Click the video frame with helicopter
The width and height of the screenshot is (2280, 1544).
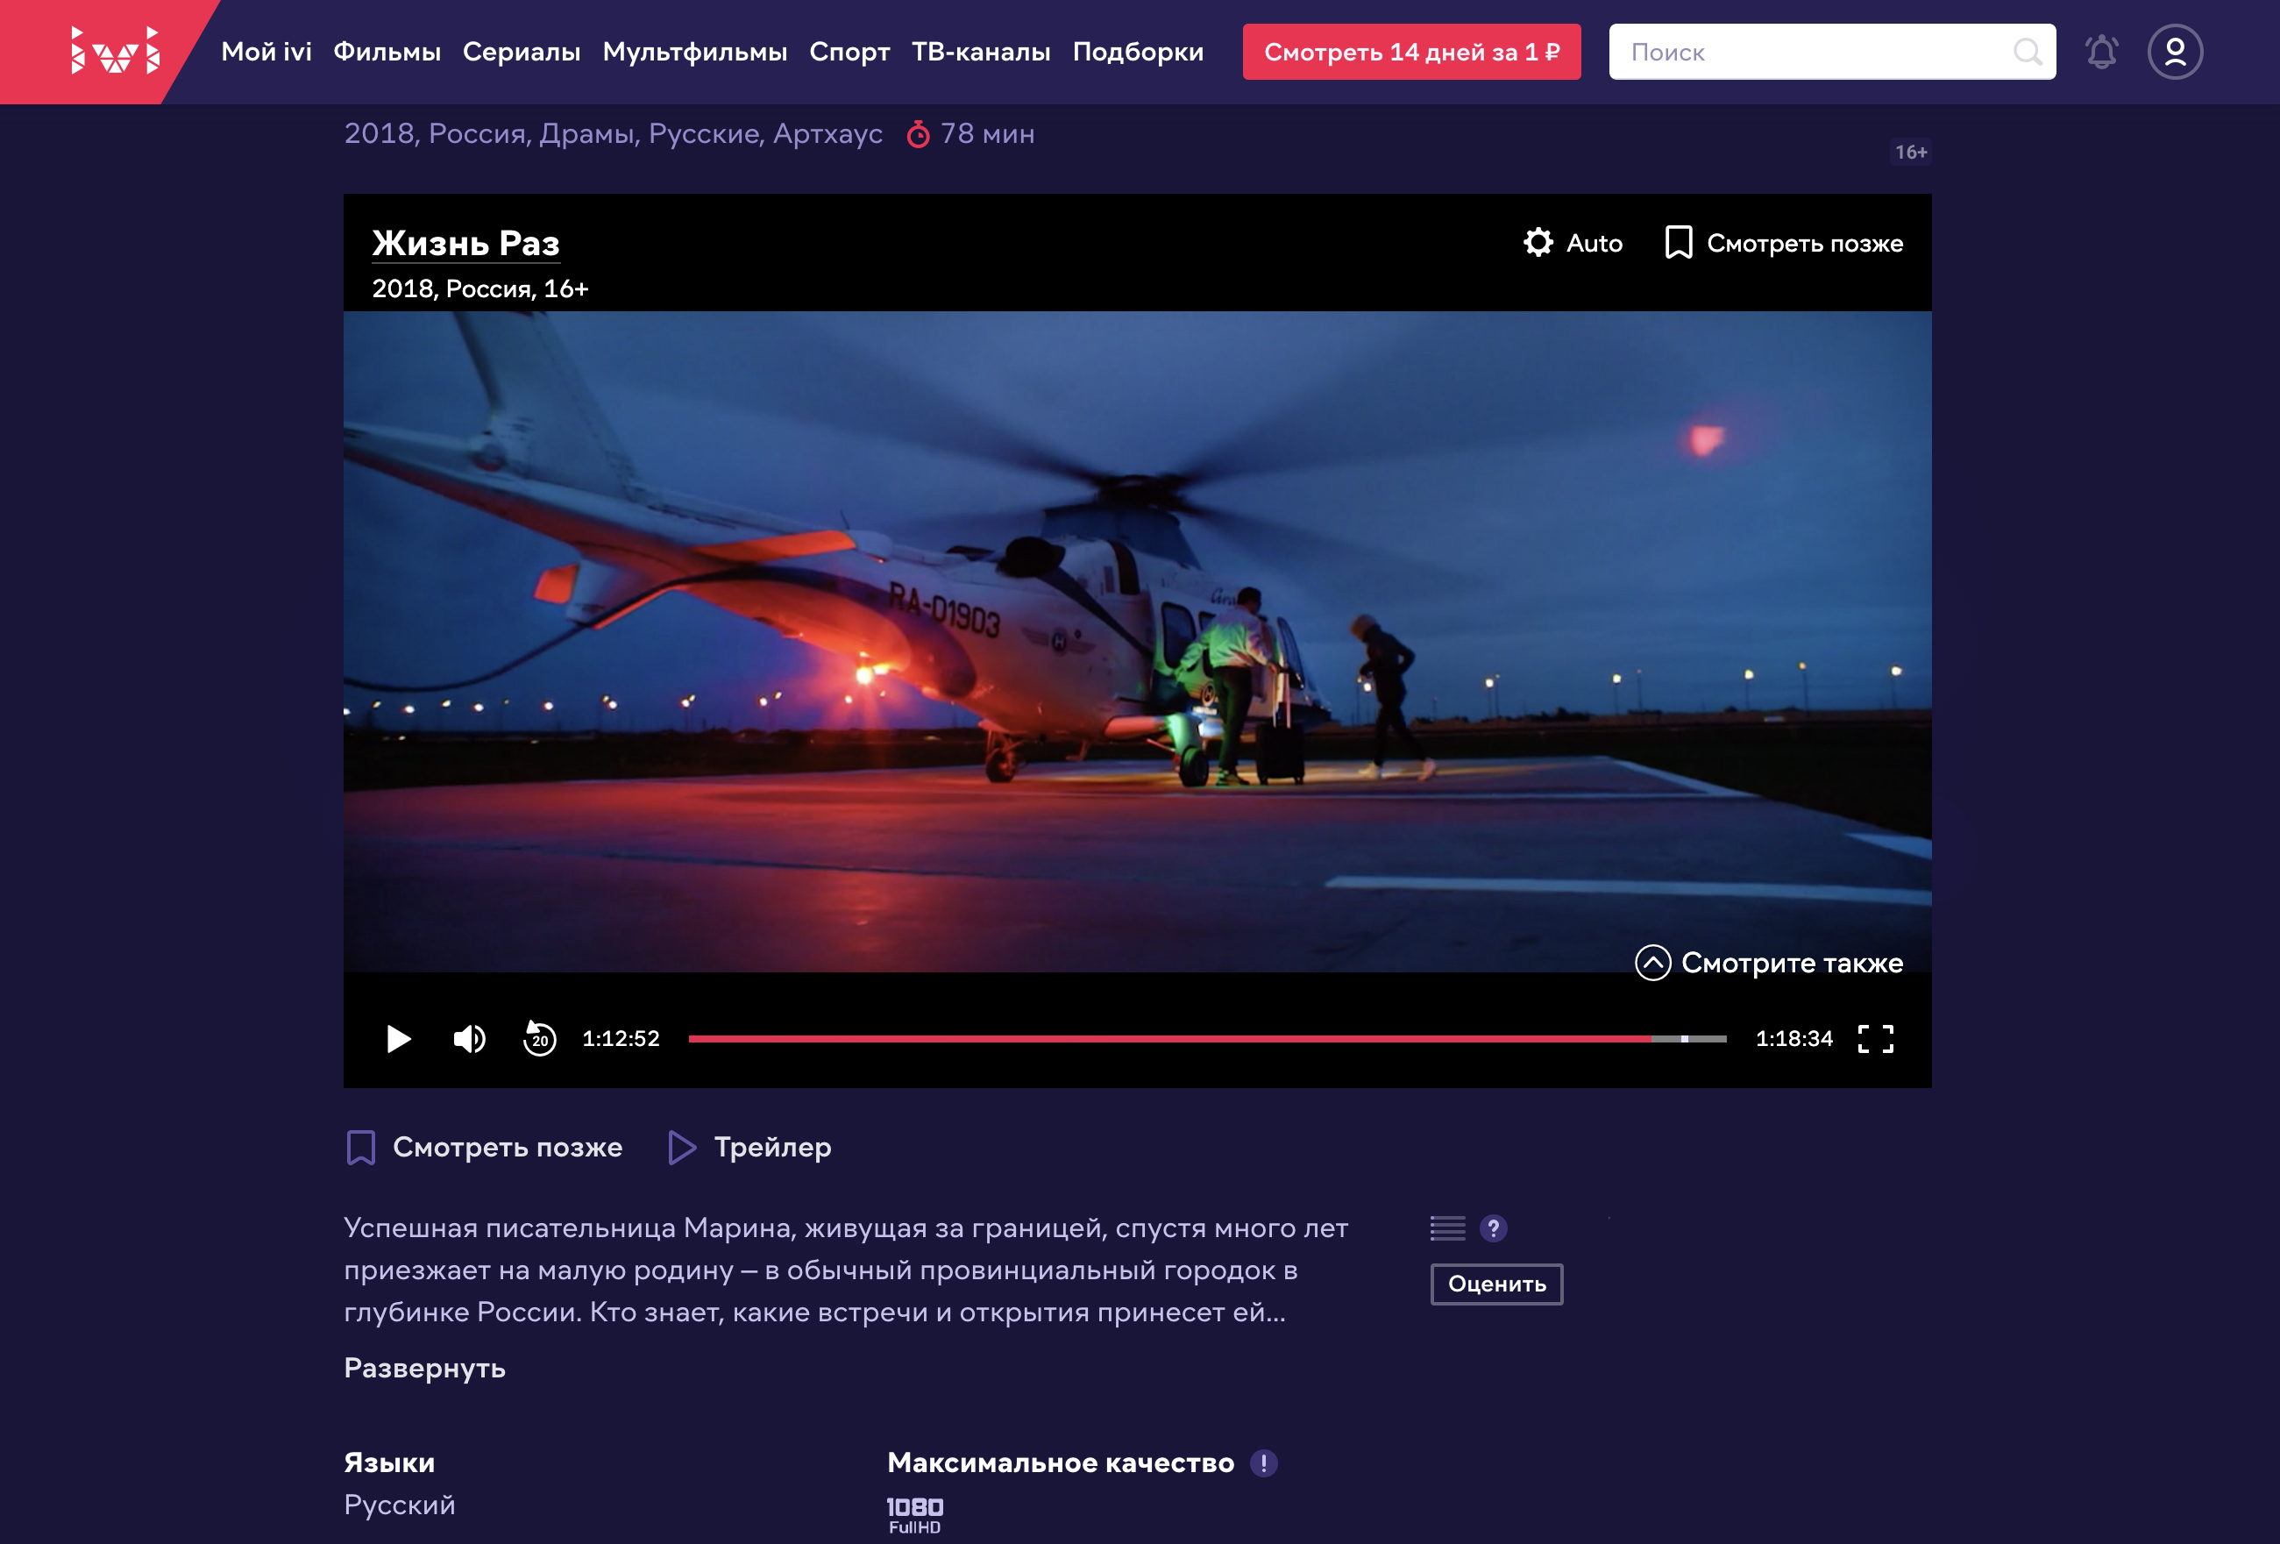pos(1137,642)
